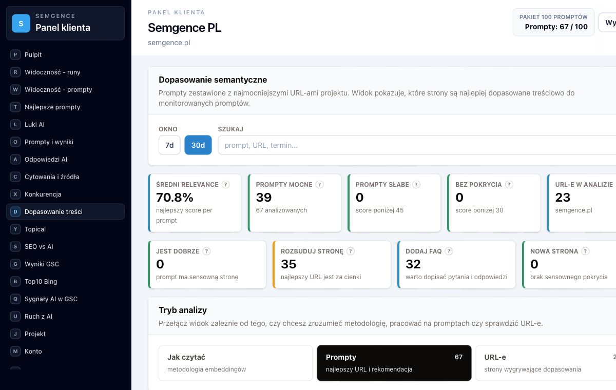Viewport: 616px width, 390px height.
Task: Click the Semgence Panel klienta header
Action: pyautogui.click(x=65, y=23)
